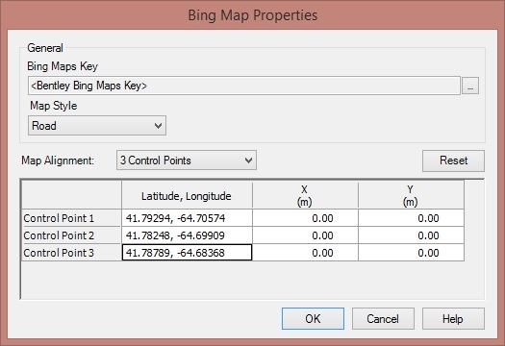
Task: Click the Reset button
Action: 453,161
